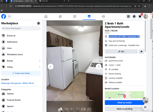Open the Video tab icon
The height and width of the screenshot is (112, 153).
coord(75,17)
